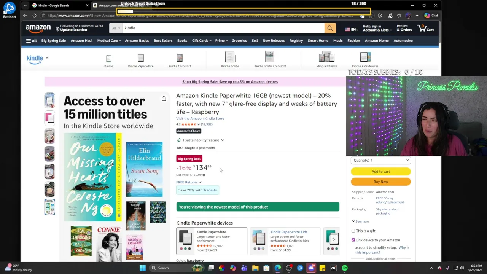Viewport: 487px width, 274px height.
Task: Click the share icon on product image
Action: 164,99
